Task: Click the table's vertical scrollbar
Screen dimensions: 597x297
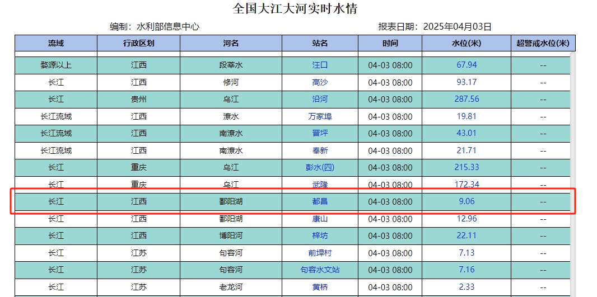Action: 572,174
